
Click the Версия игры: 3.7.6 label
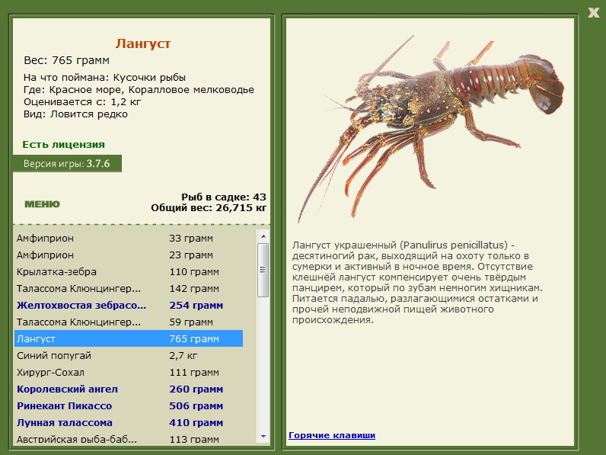66,163
